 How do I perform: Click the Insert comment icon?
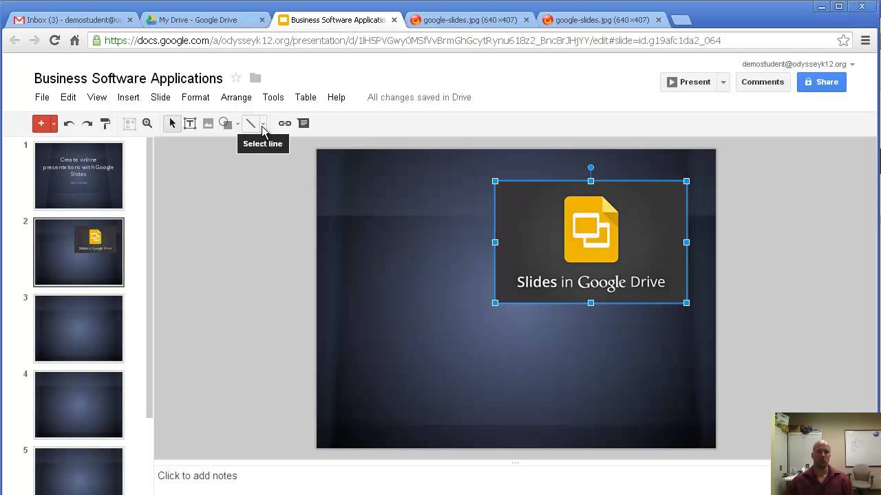304,123
